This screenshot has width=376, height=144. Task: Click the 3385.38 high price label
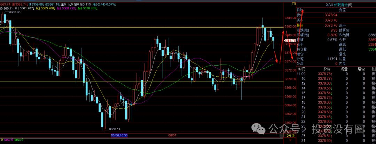pos(15,12)
